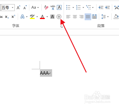Click the selected AAA text in document
The height and width of the screenshot is (107, 119).
pos(44,73)
